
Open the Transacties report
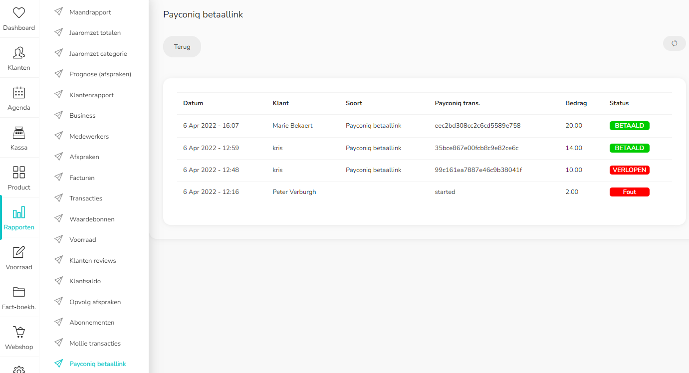(86, 198)
